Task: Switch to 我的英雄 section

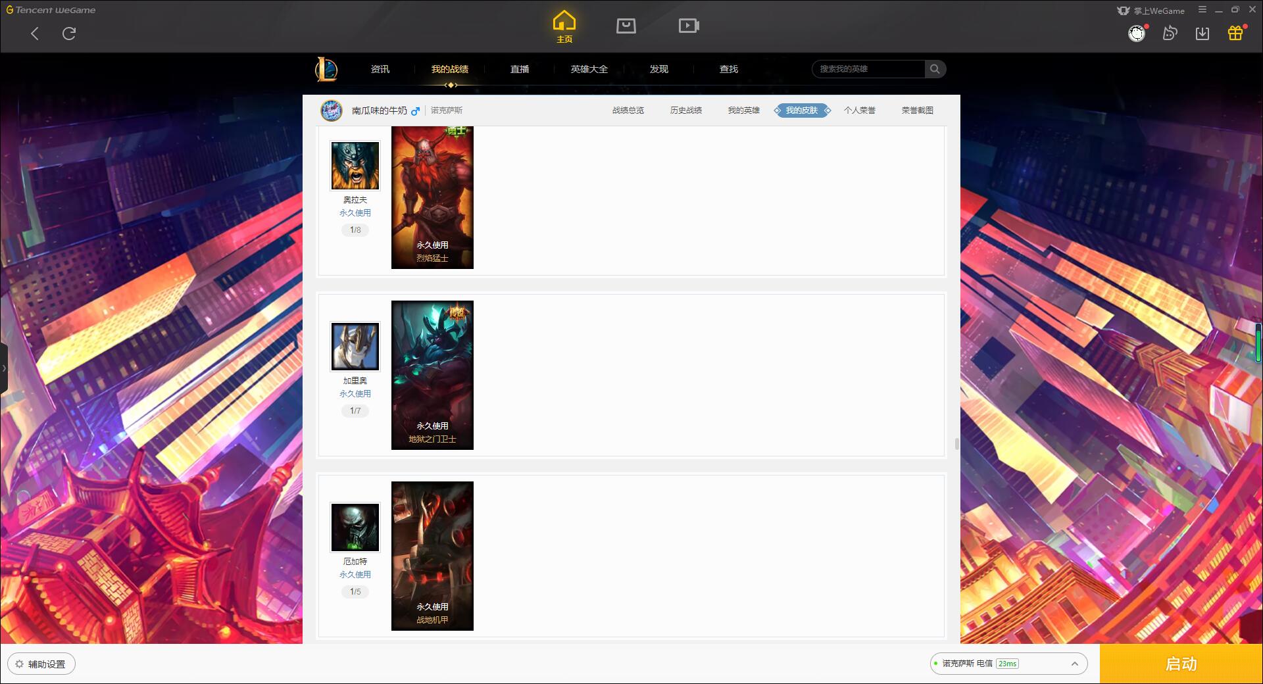Action: (744, 110)
